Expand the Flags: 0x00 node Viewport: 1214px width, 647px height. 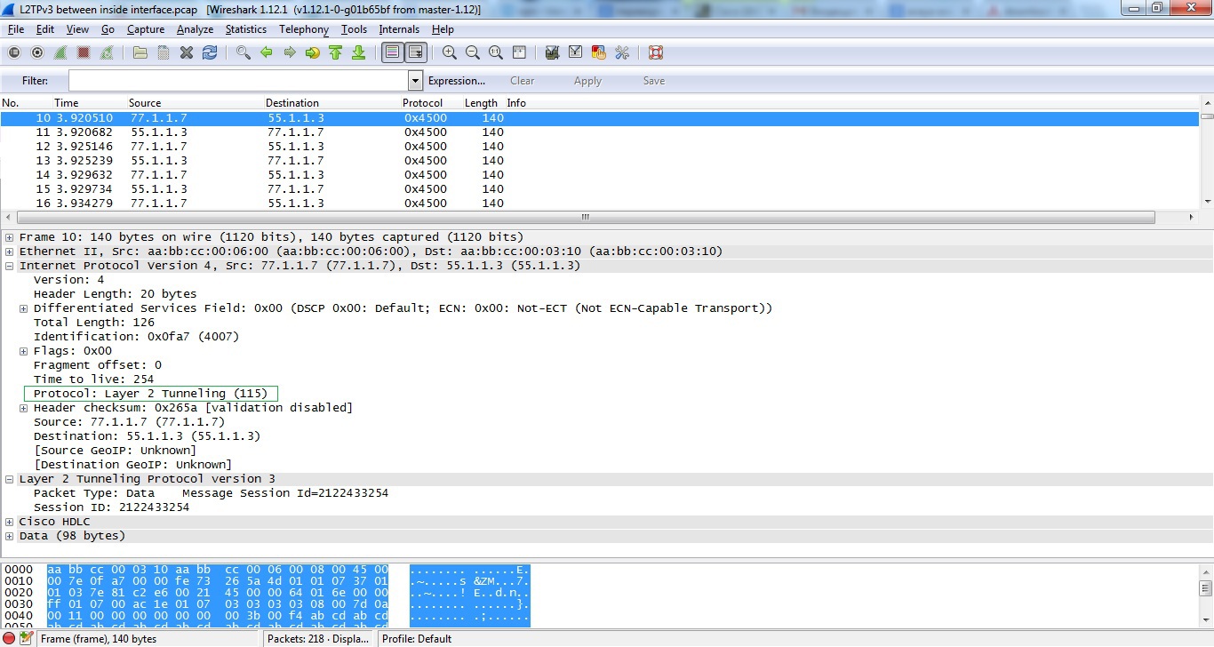pos(24,351)
